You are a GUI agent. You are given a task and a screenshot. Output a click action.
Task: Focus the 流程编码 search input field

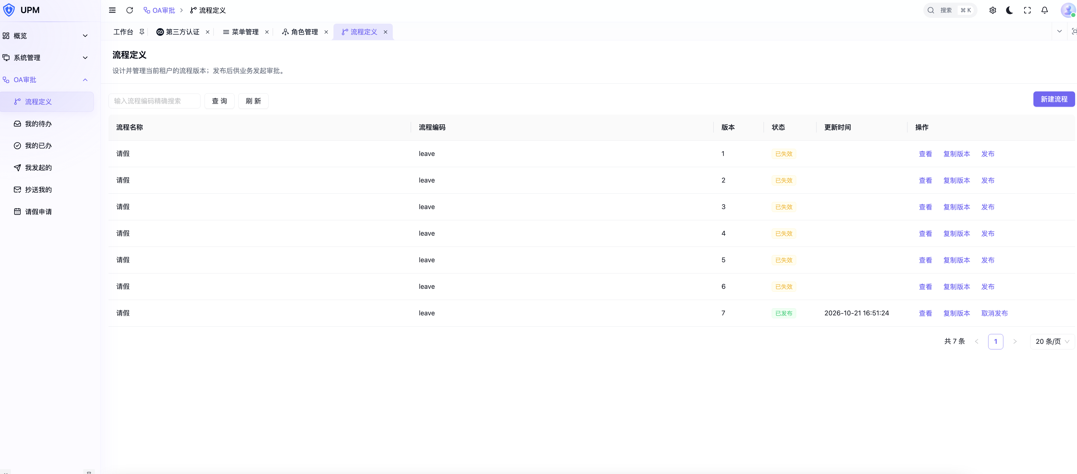tap(154, 101)
